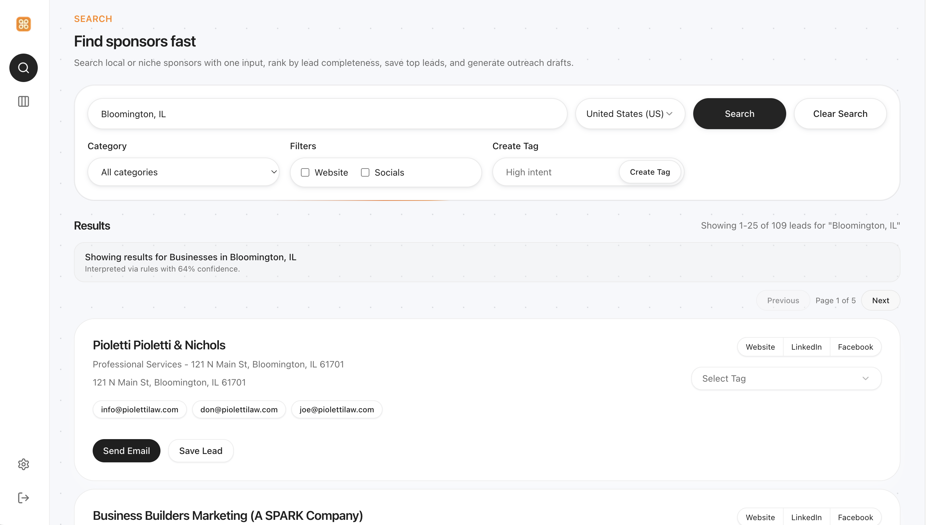Open the board columns view icon
Screen dimensions: 926x525
coord(24,101)
